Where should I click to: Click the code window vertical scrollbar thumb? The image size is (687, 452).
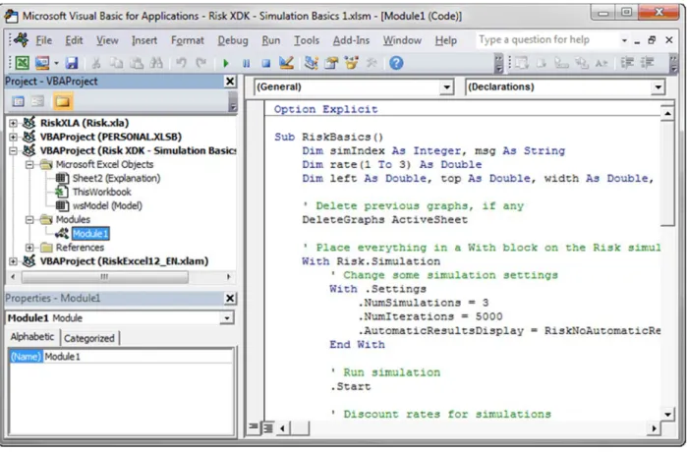(667, 174)
